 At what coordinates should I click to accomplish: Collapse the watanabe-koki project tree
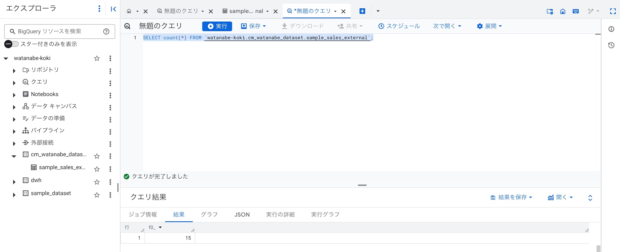pyautogui.click(x=6, y=58)
